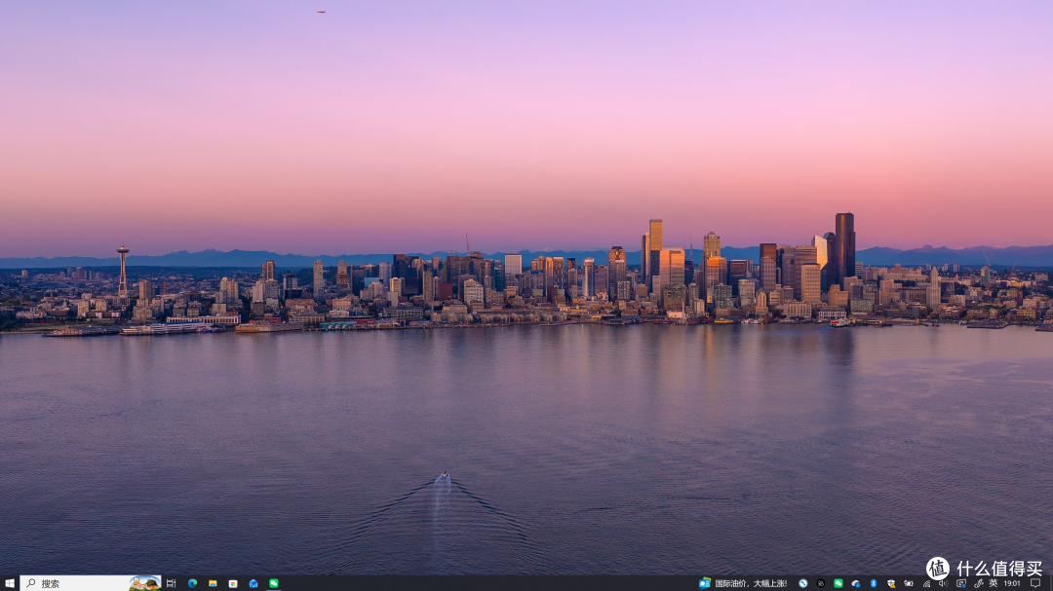Click the black round tray icon labeled 88
1053x591 pixels.
(x=821, y=583)
